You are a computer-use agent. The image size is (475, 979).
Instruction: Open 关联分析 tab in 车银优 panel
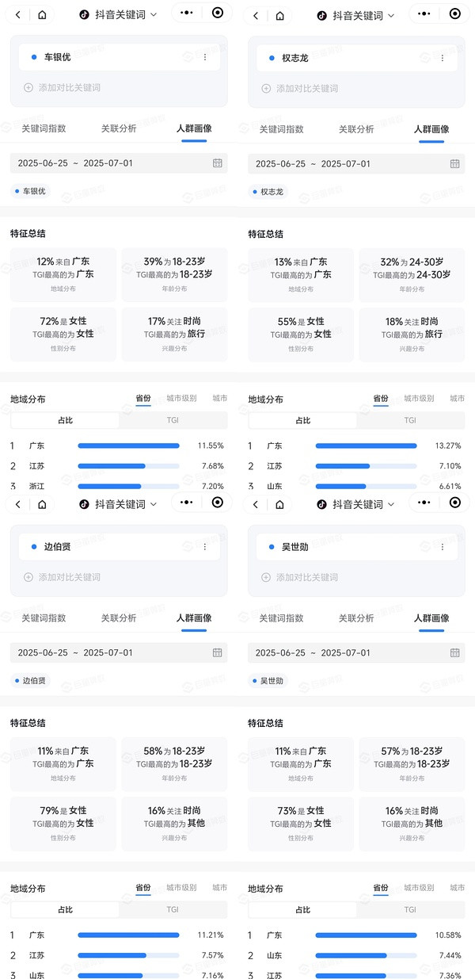pyautogui.click(x=119, y=128)
